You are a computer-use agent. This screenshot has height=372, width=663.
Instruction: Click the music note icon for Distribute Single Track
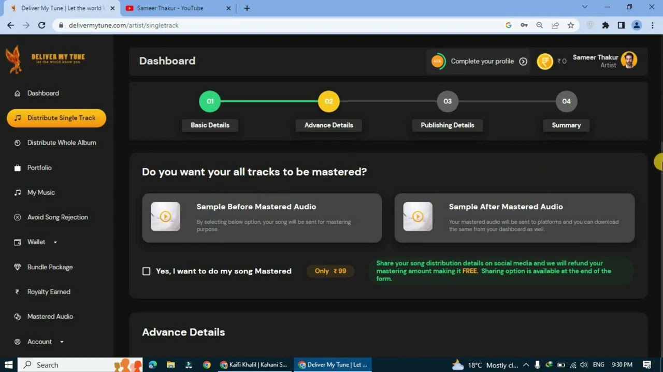(x=18, y=118)
